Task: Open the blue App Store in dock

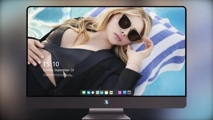Action: point(125,92)
